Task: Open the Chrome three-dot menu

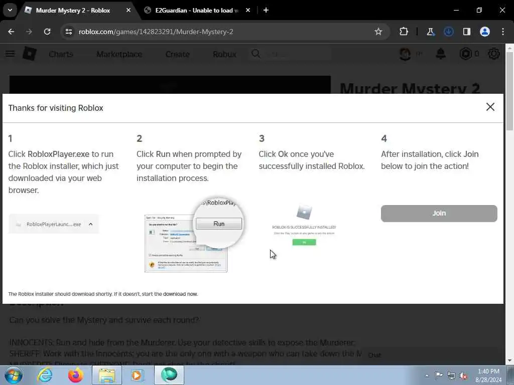Action: 503,32
